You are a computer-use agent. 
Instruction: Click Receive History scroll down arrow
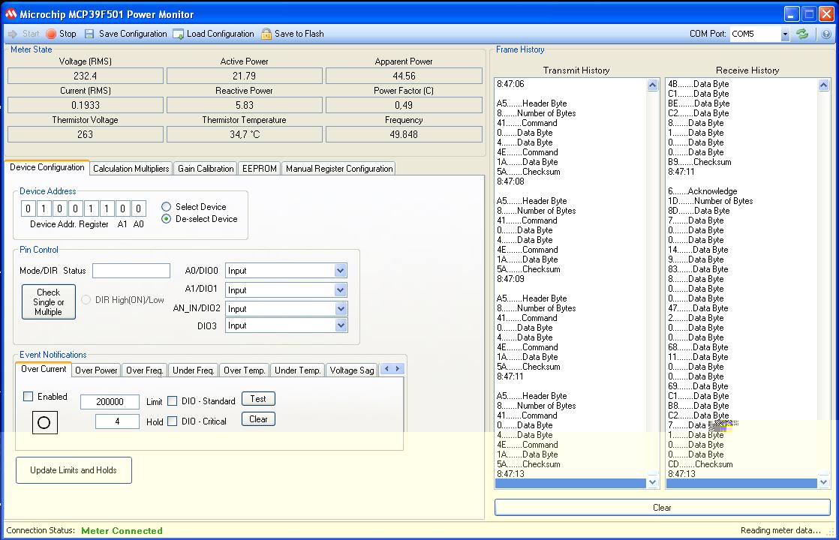823,482
